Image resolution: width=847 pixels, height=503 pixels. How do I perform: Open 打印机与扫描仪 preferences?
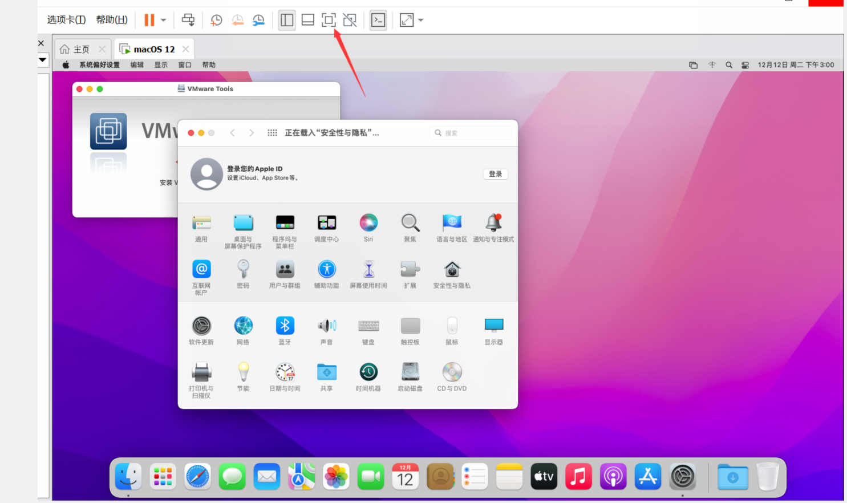[201, 380]
